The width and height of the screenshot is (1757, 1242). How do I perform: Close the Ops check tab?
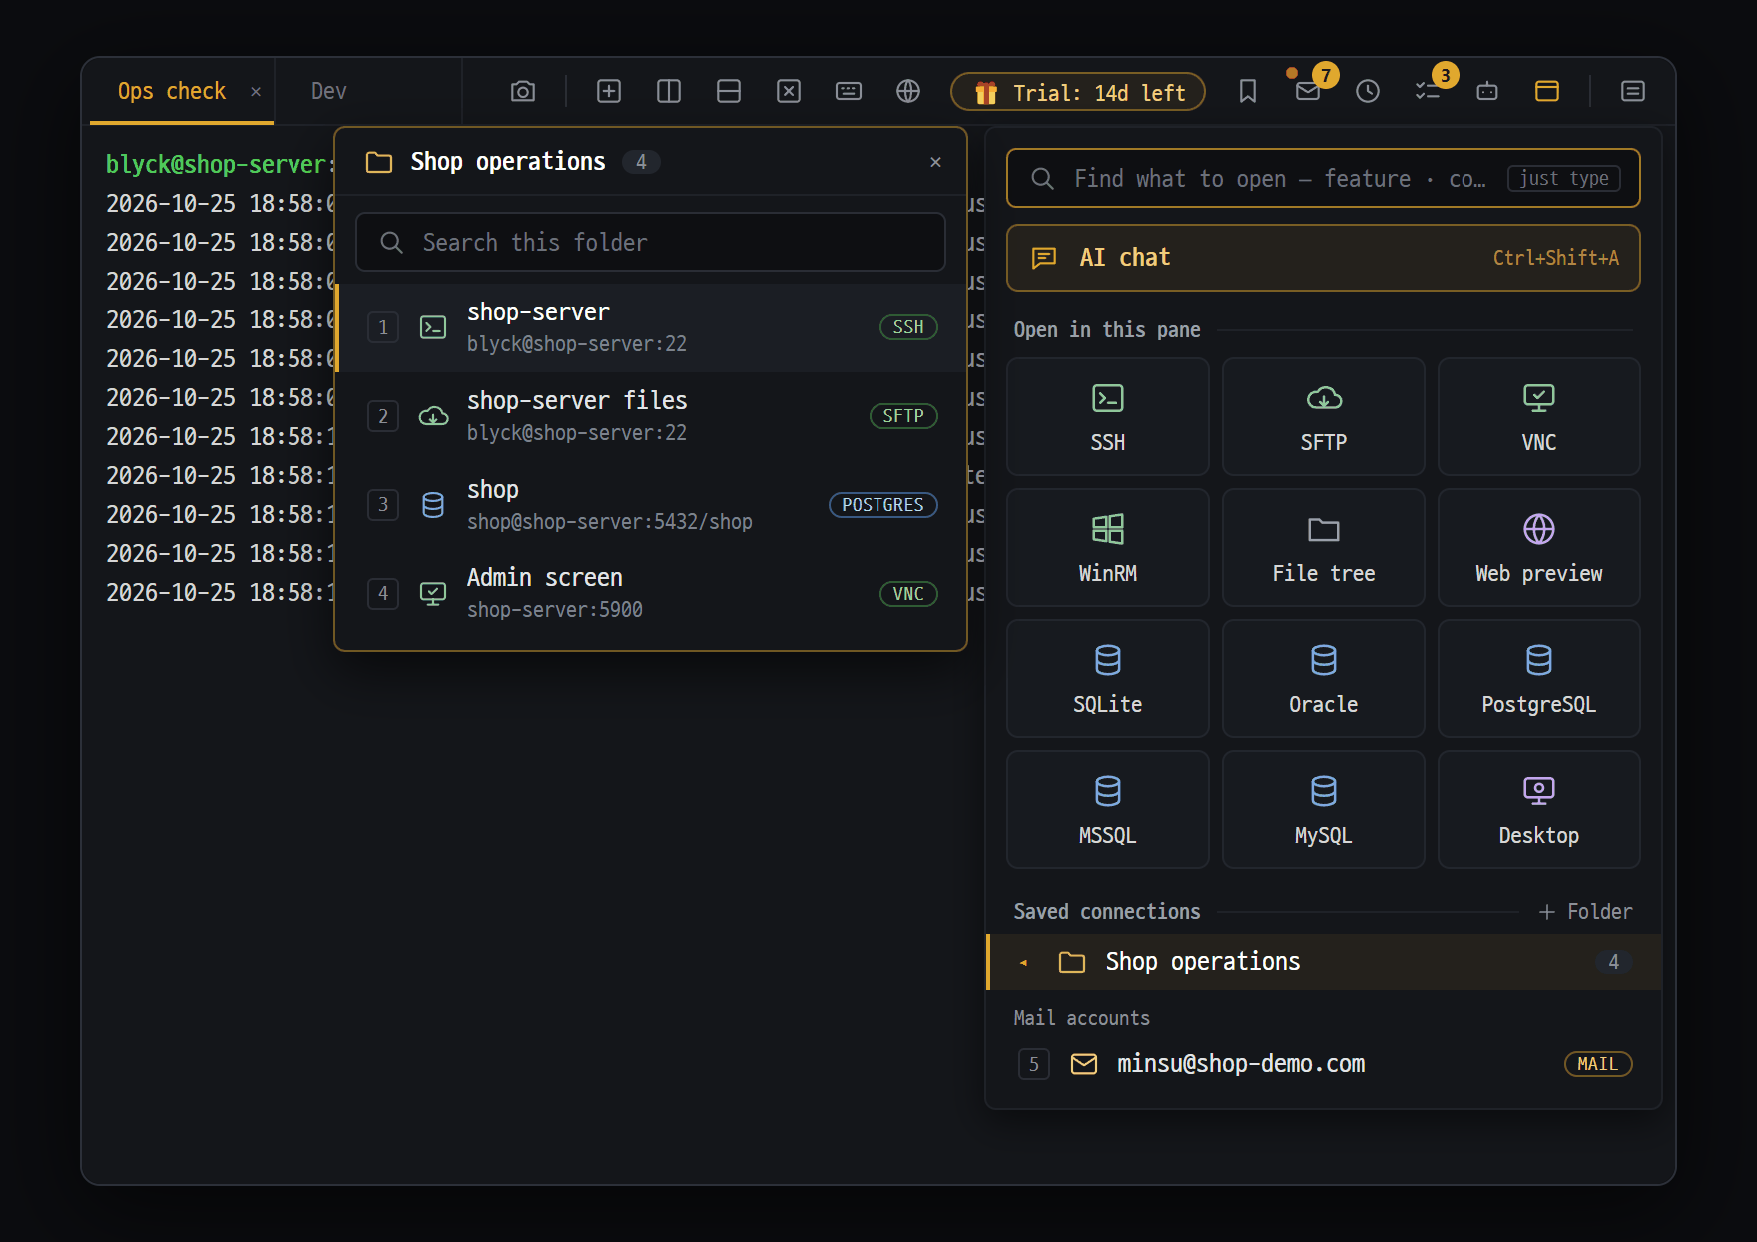click(256, 91)
